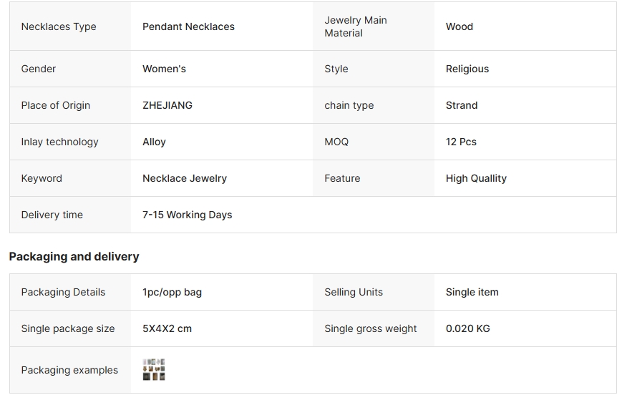Click the 0.020 KG gross weight value

[x=468, y=328]
